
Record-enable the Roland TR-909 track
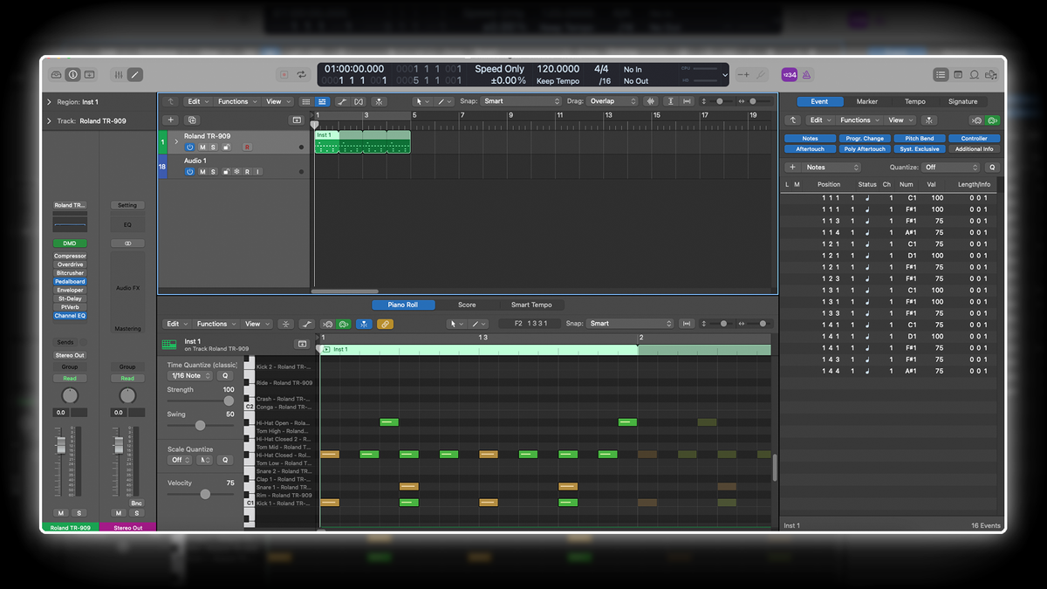click(x=247, y=147)
